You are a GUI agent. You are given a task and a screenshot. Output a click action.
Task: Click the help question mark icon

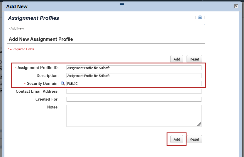point(200,18)
